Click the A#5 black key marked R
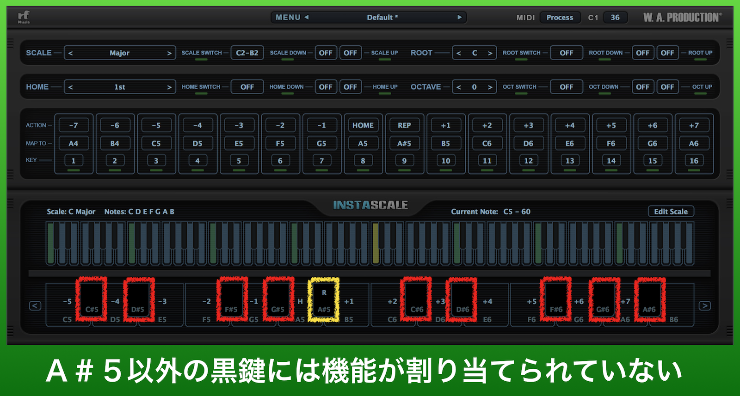Viewport: 740px width, 396px height. pos(324,299)
